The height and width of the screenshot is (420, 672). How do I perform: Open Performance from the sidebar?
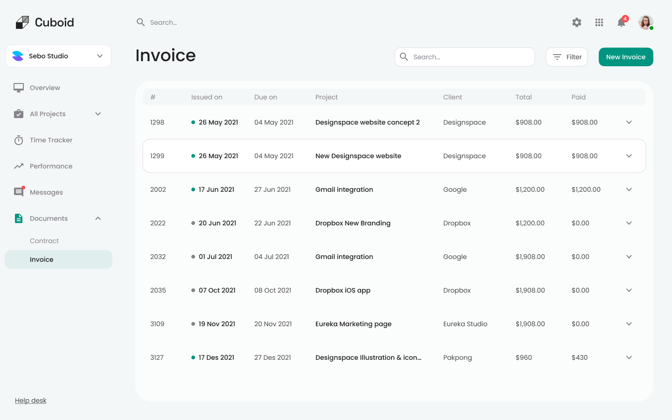51,166
